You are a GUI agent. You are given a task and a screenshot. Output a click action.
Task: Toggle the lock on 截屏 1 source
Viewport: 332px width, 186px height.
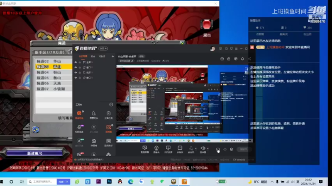pyautogui.click(x=80, y=73)
